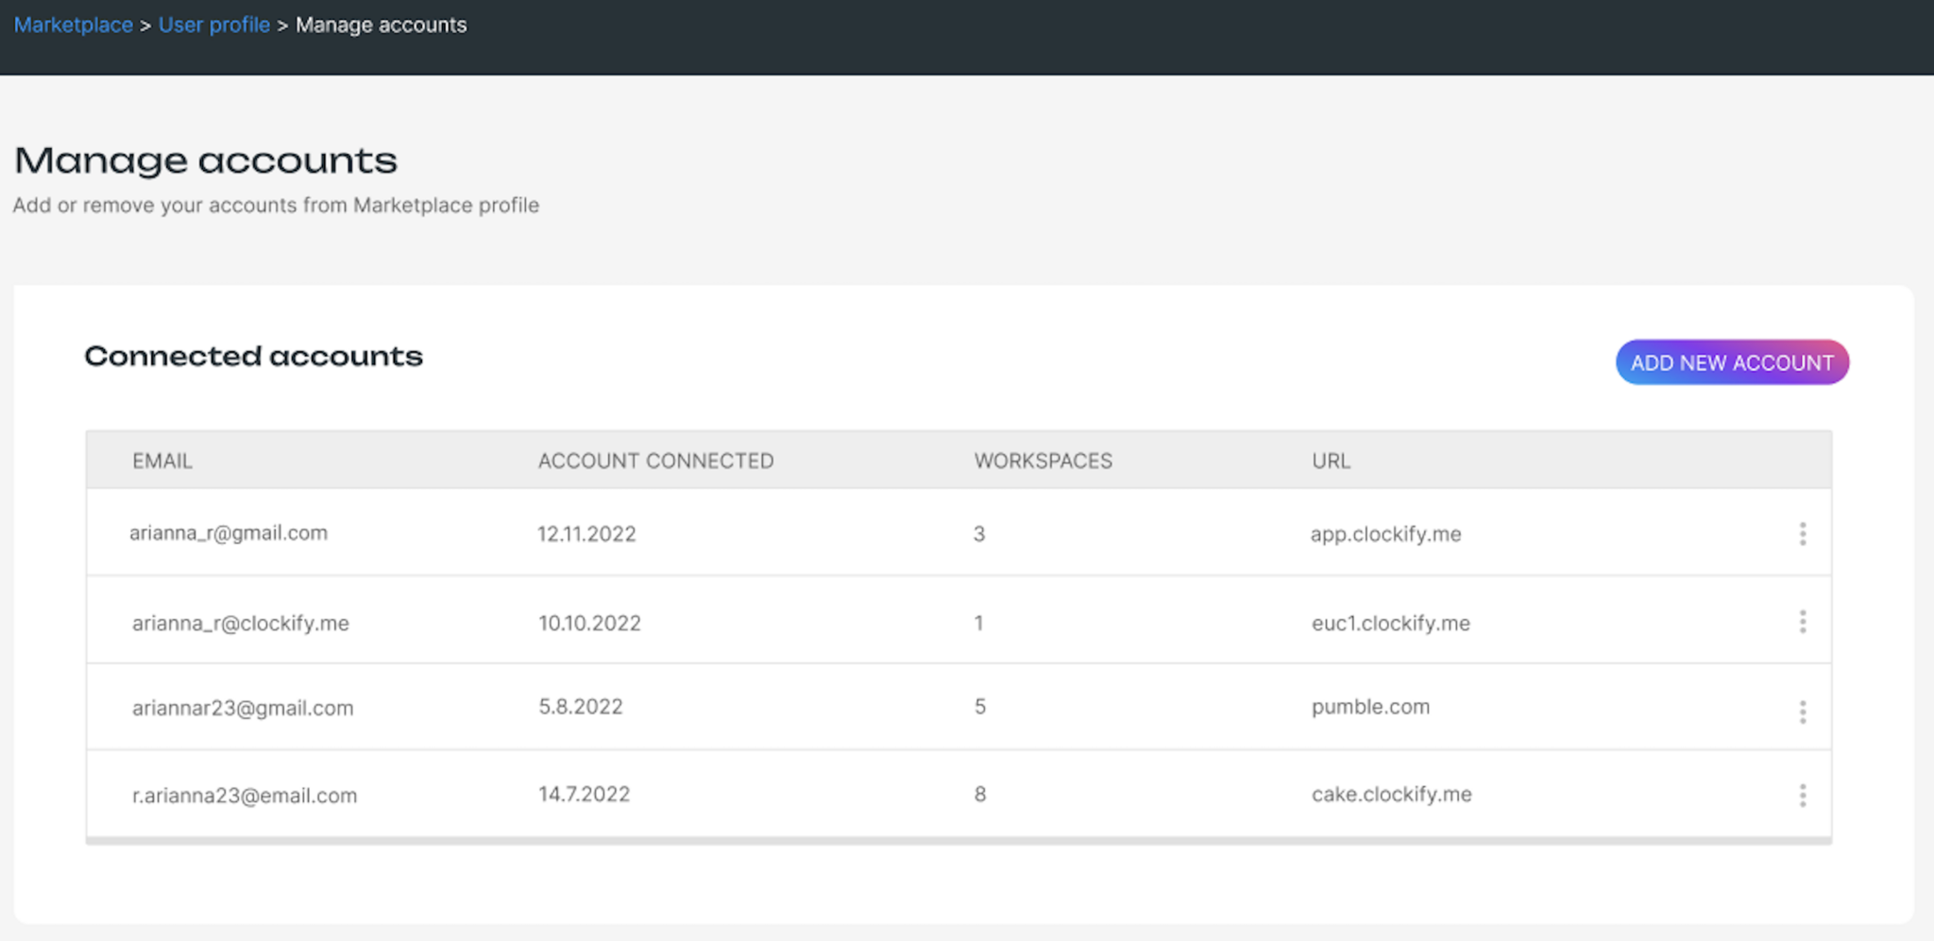Open the kebab menu for r.arianna23@email.com

click(x=1803, y=794)
